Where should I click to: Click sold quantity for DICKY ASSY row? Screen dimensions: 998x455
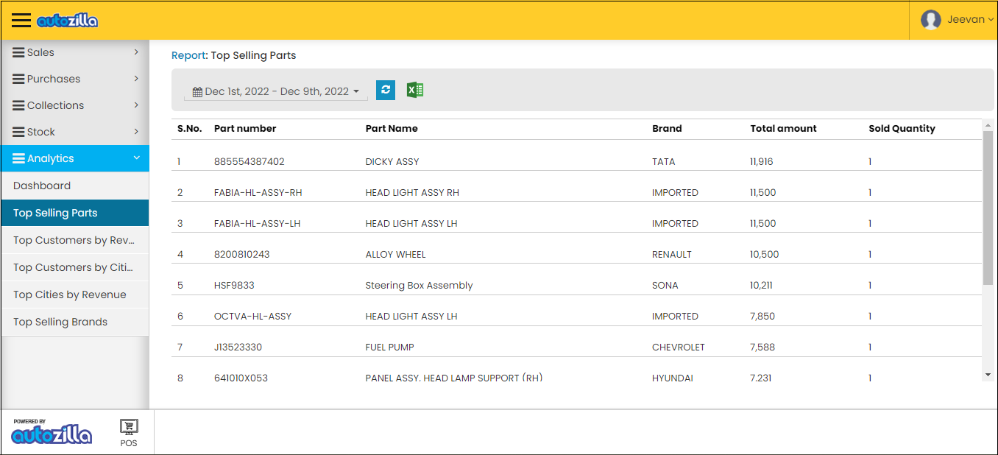870,161
